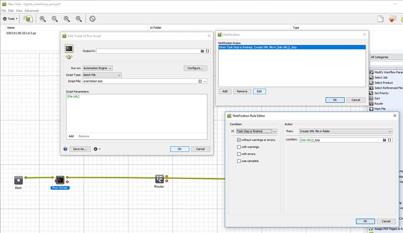403x233 pixels.
Task: Open the Edit menu
Action: point(11,10)
